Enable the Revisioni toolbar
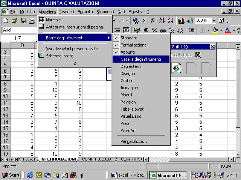The width and height of the screenshot is (241, 180). [141, 102]
